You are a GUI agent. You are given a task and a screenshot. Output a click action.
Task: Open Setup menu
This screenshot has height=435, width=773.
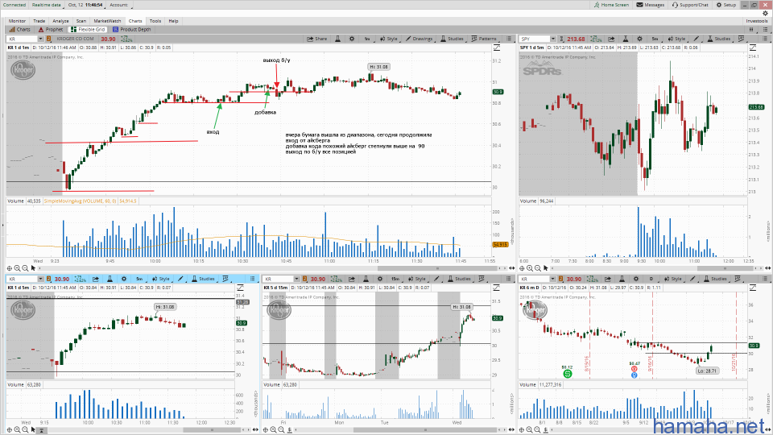726,5
